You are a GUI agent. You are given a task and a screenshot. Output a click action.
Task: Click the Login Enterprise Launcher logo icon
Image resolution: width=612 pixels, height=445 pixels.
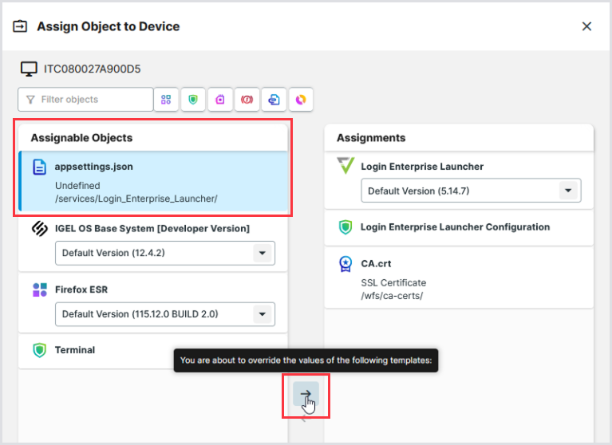[x=345, y=167]
